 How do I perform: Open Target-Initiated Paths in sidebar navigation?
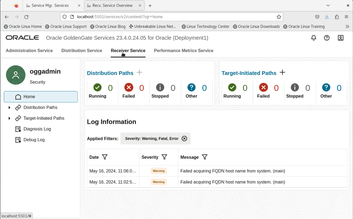pos(44,119)
